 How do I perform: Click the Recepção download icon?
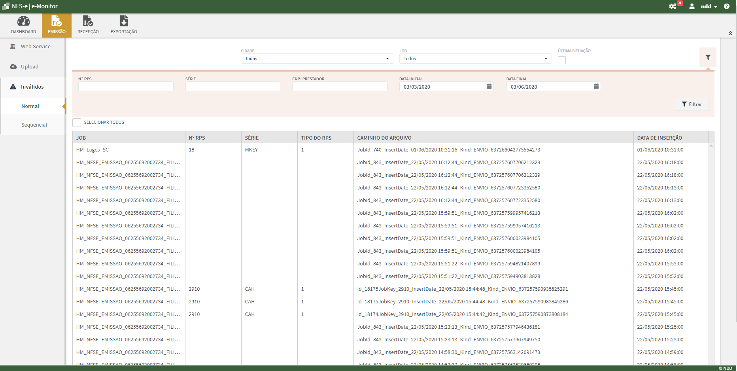88,21
